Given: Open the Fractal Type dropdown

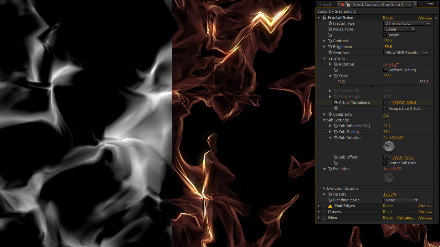Looking at the screenshot, I should pos(407,23).
